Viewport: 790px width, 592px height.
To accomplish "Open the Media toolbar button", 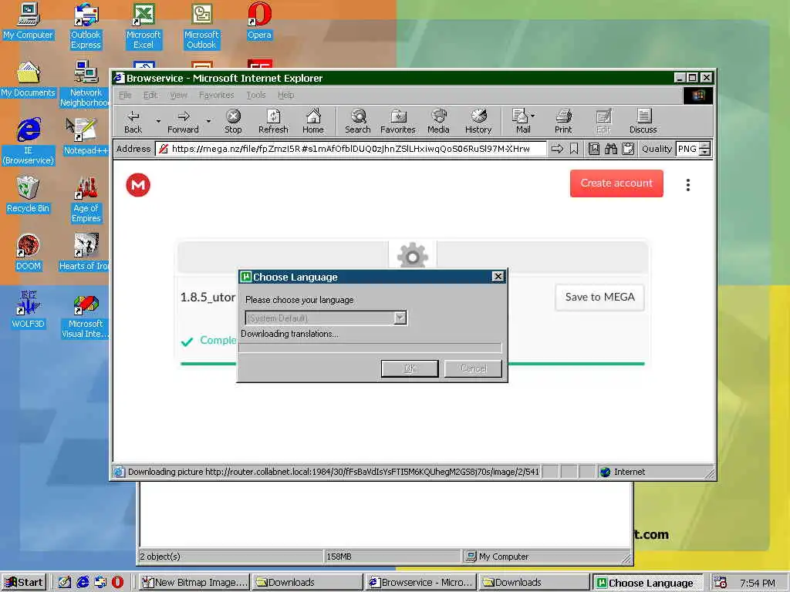I will (x=438, y=121).
